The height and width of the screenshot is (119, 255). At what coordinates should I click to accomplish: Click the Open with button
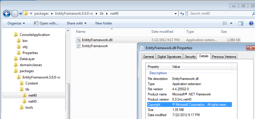[x=46, y=23]
